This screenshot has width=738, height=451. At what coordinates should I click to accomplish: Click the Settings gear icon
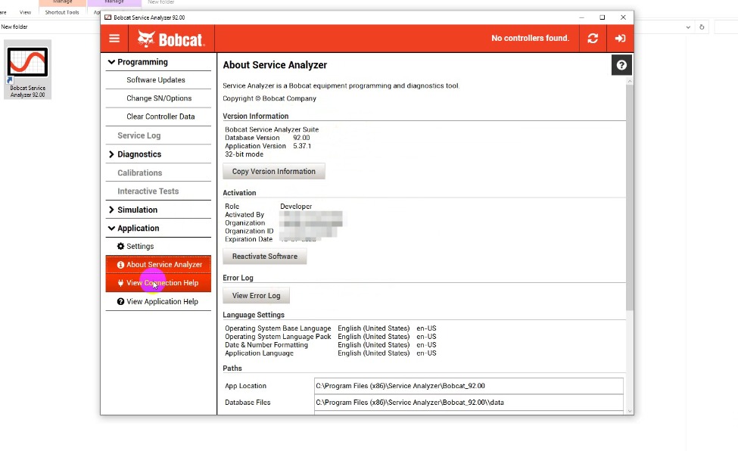point(120,246)
